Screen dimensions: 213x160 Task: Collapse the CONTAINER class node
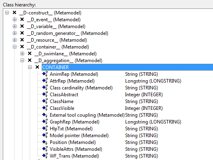pyautogui.click(x=30, y=67)
